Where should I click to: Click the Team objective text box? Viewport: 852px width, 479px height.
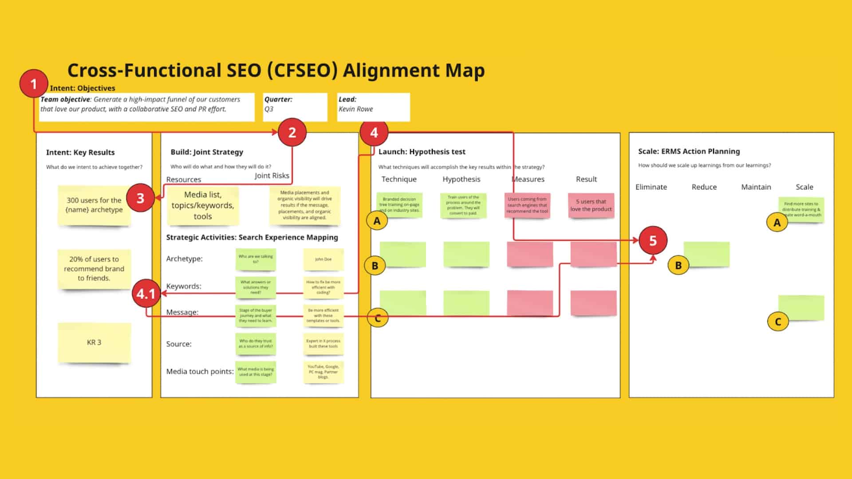pyautogui.click(x=146, y=107)
